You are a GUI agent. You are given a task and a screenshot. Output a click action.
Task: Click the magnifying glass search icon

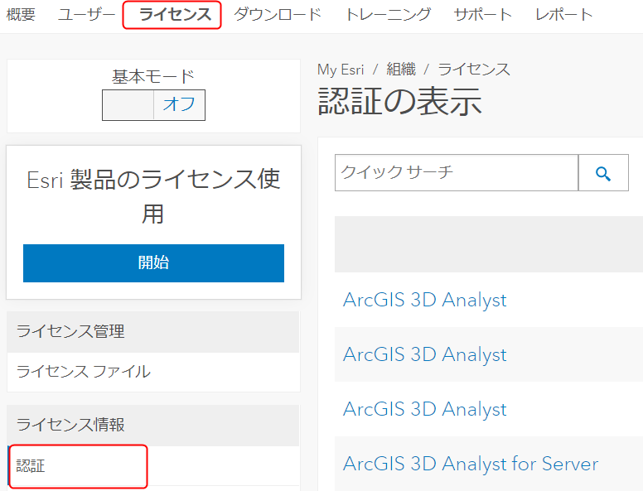603,173
